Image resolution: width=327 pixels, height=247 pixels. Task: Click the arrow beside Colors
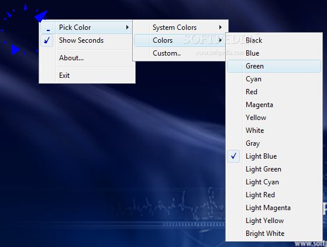220,40
